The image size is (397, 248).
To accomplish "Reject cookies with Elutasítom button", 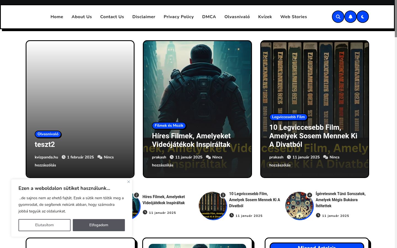I will point(44,225).
